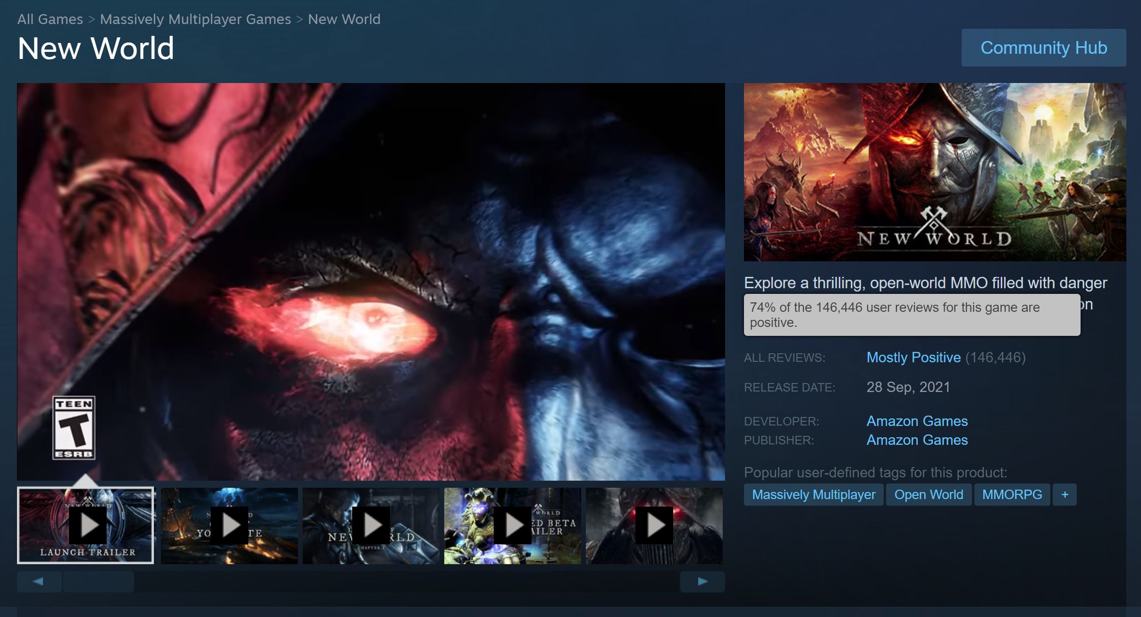
Task: Click the Mostly Positive review rating
Action: pos(913,358)
